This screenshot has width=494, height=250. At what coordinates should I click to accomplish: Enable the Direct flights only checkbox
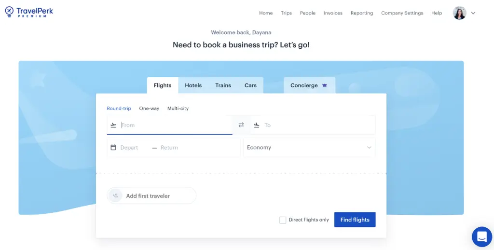(x=283, y=220)
